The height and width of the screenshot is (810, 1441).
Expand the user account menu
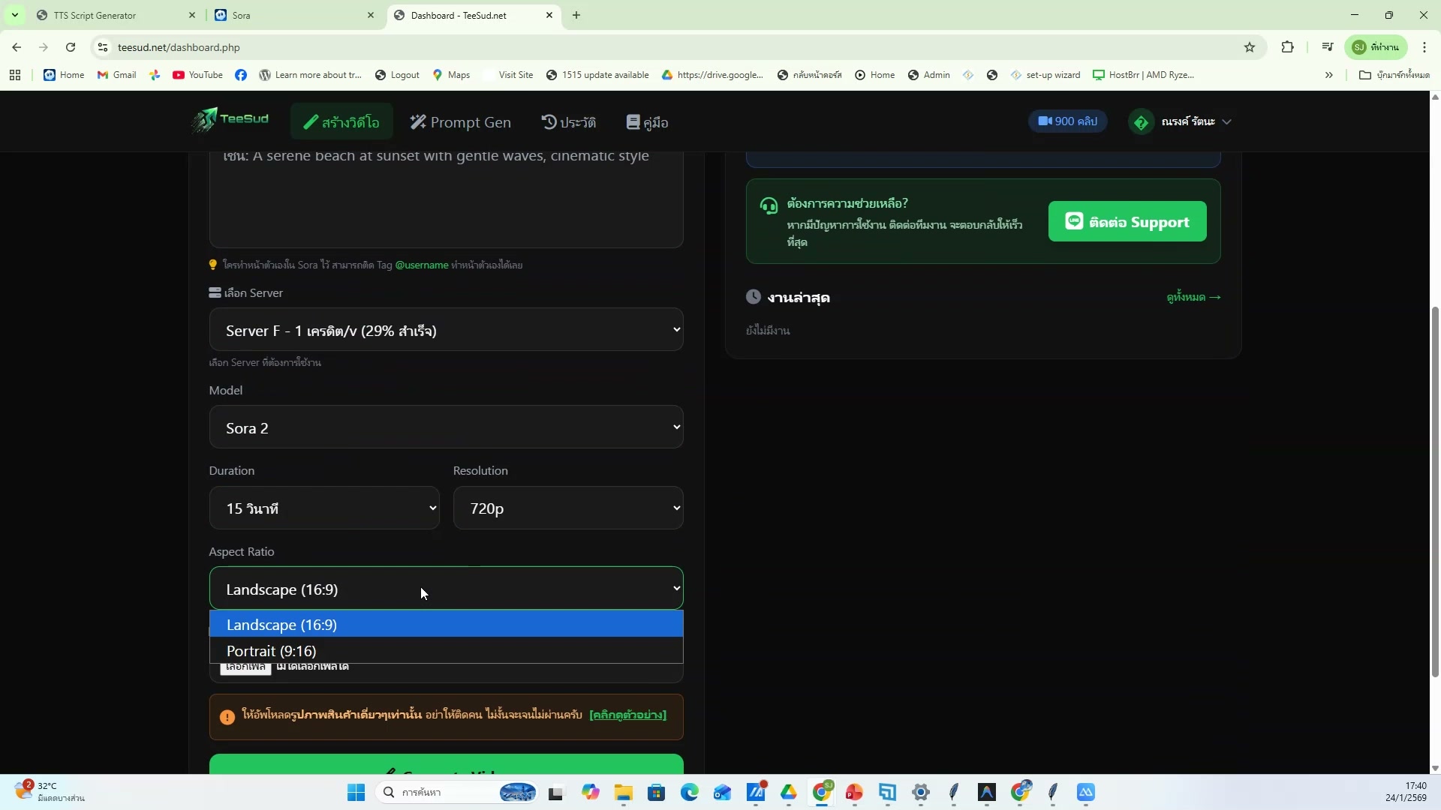(x=1182, y=121)
